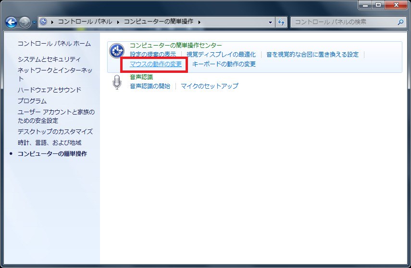411x268 pixels.
Task: Go to コントロール パネル ホーム in sidebar
Action: [x=54, y=44]
